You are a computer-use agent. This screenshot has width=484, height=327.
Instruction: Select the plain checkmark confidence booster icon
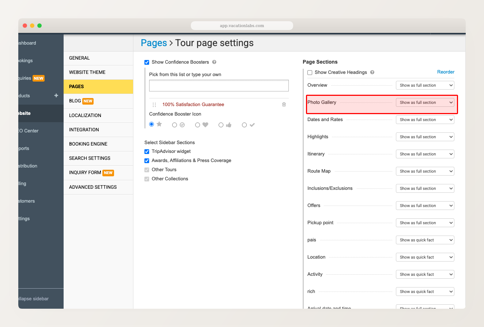(244, 125)
